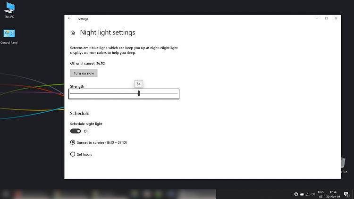Screen dimensions: 354x199
Task: Click the Night light settings heading
Action: coord(108,33)
